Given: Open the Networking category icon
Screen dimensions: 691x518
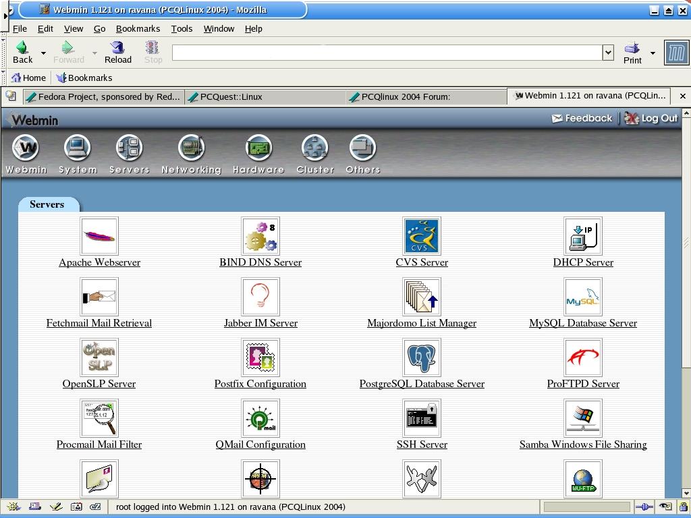Looking at the screenshot, I should [191, 154].
